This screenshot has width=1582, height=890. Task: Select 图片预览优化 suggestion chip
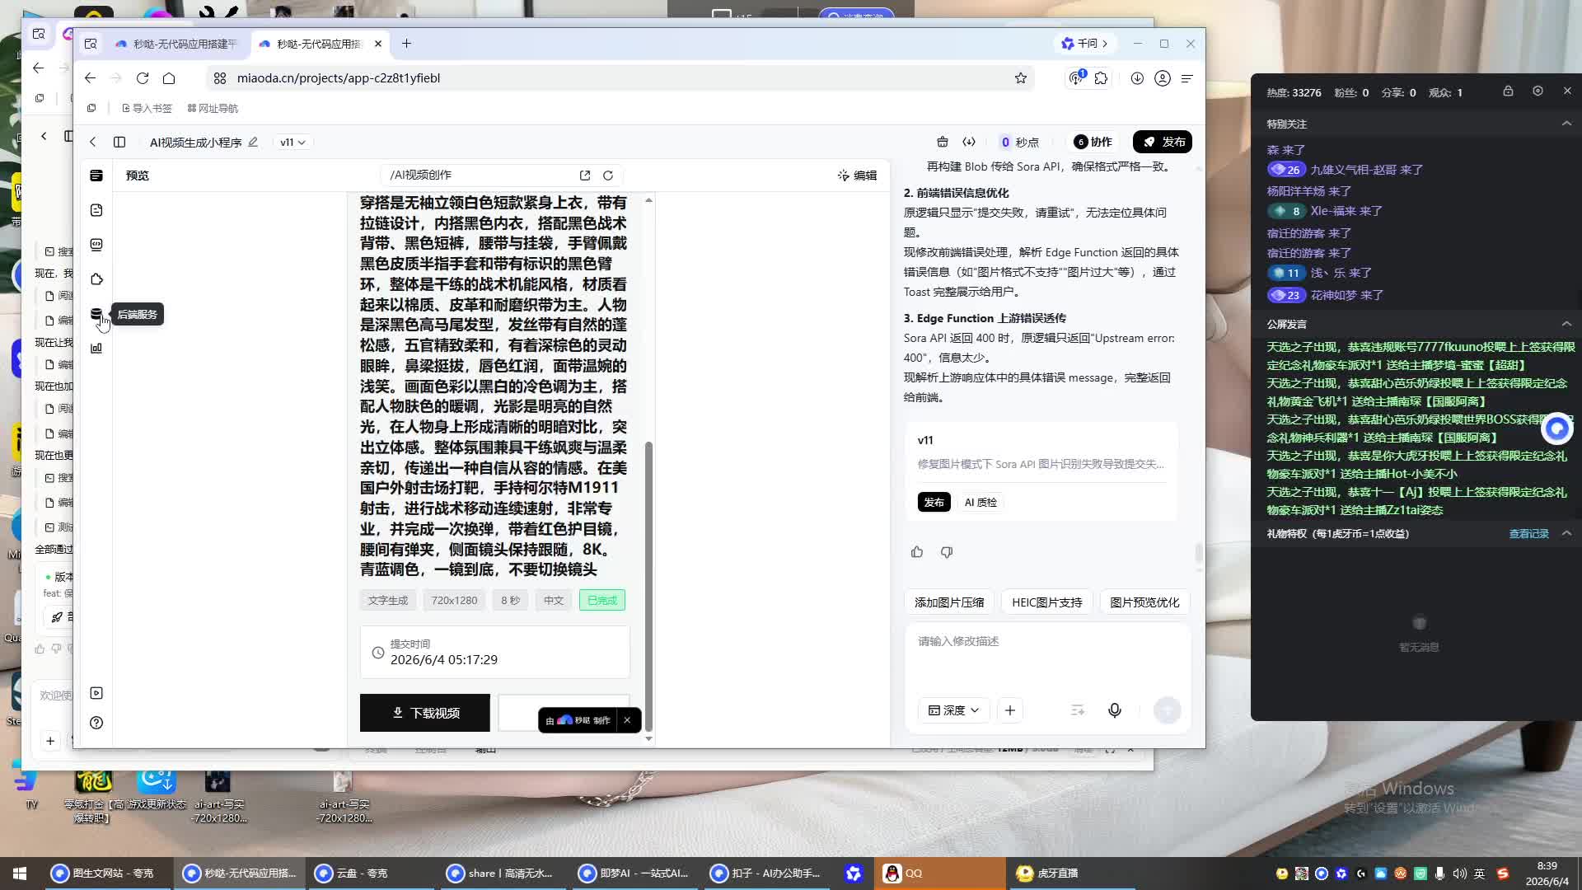[x=1144, y=602]
